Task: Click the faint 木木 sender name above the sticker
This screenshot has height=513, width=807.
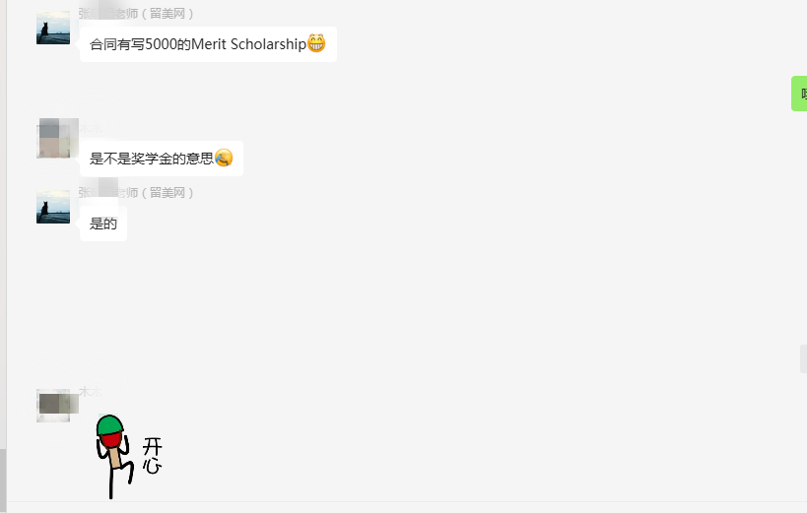Action: pos(91,392)
